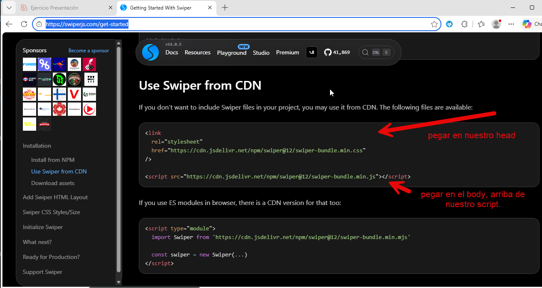Screen dimensions: 542x288
Task: Open the browser profile avatar
Action: point(496,24)
